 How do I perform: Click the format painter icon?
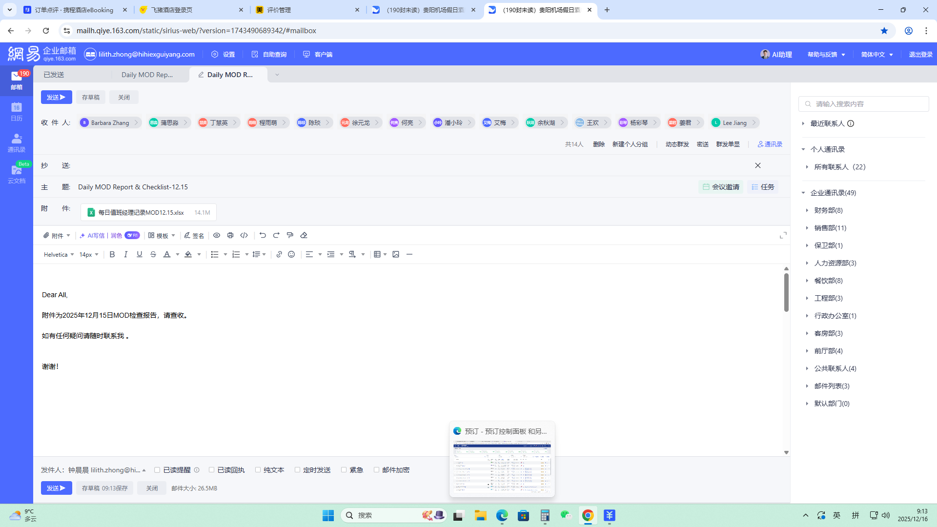point(290,235)
